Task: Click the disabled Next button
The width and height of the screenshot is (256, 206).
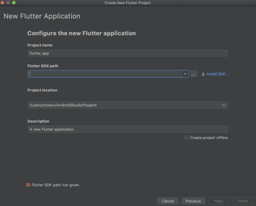Action: 218,201
